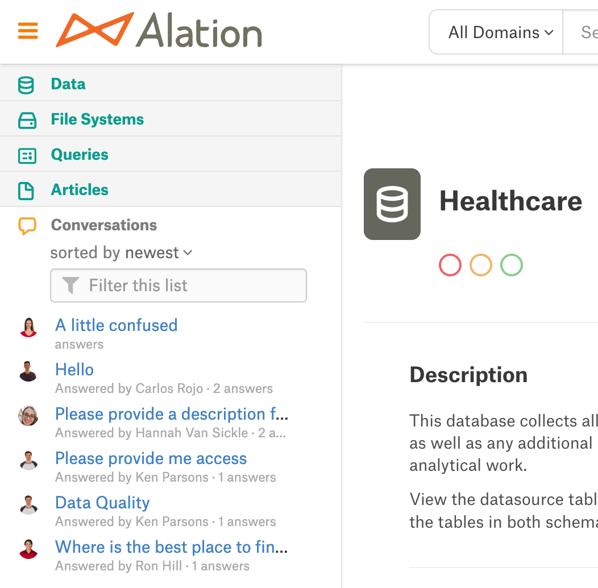Click the Alation logo
The width and height of the screenshot is (598, 588).
[159, 30]
